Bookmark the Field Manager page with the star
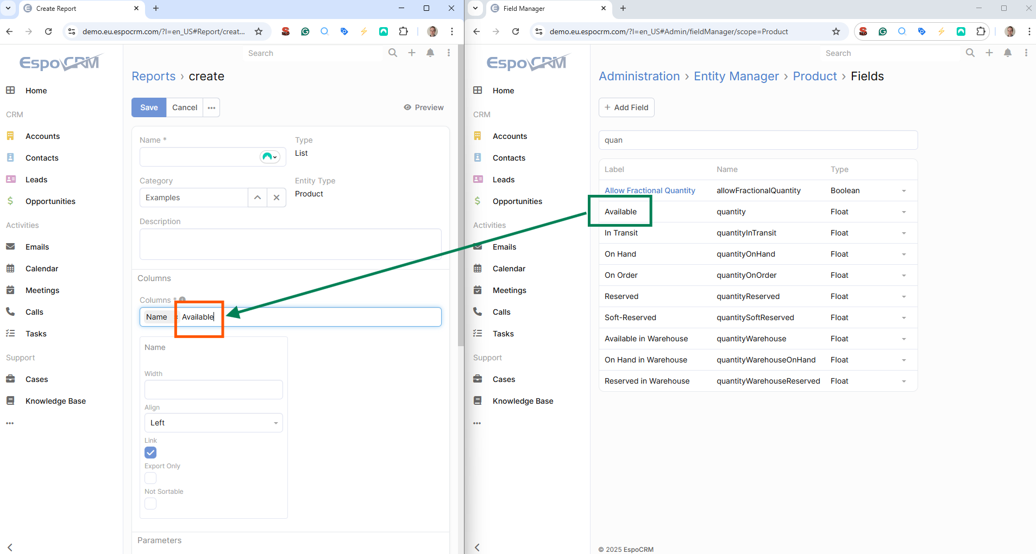The height and width of the screenshot is (554, 1036). 836,31
